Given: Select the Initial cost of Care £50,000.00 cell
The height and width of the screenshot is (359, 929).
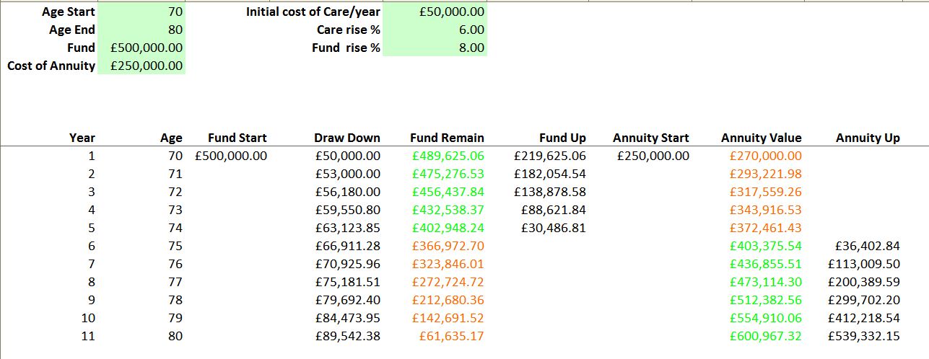Looking at the screenshot, I should 435,12.
